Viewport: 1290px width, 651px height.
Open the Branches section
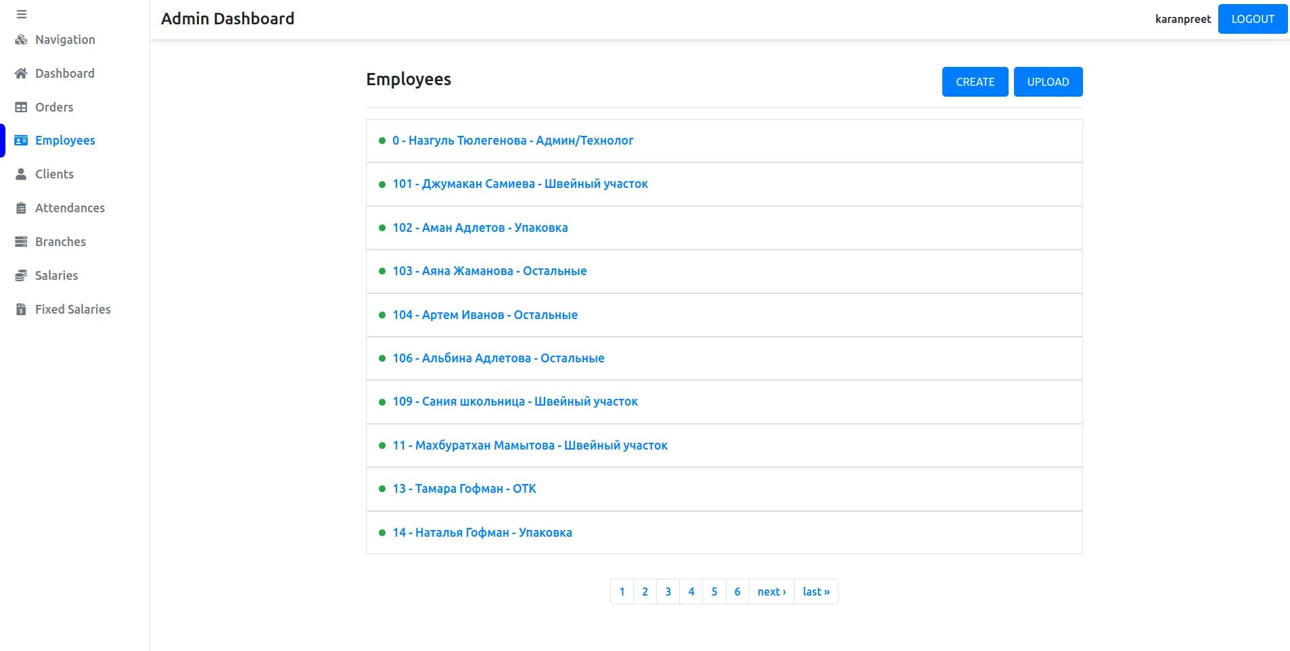coord(60,242)
